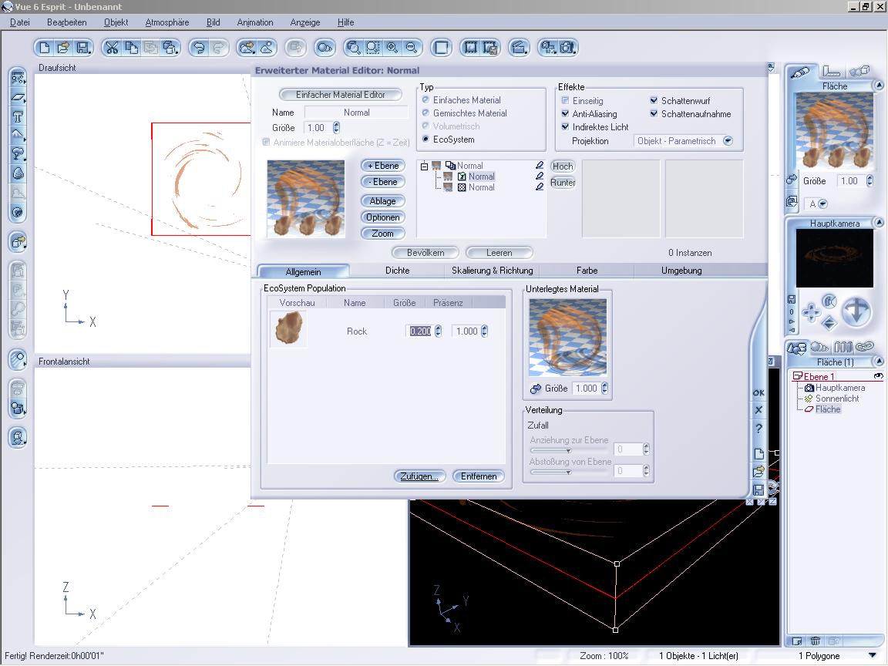Click the camera pan cross arrows control
Image resolution: width=888 pixels, height=666 pixels.
(810, 311)
